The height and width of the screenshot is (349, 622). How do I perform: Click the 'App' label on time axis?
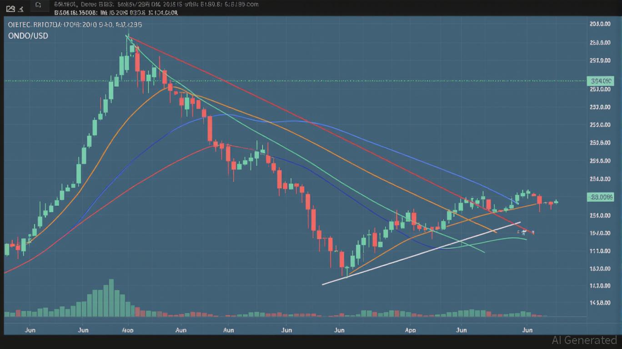tap(410, 330)
